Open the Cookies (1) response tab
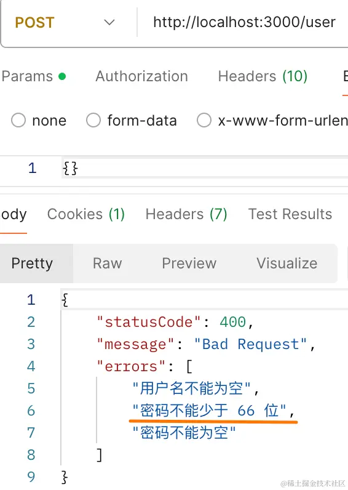The image size is (348, 490). click(x=86, y=214)
